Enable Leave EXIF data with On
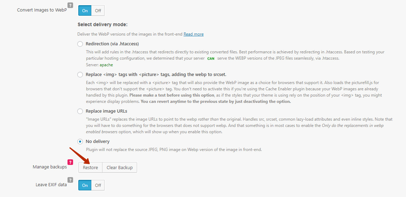 click(85, 185)
